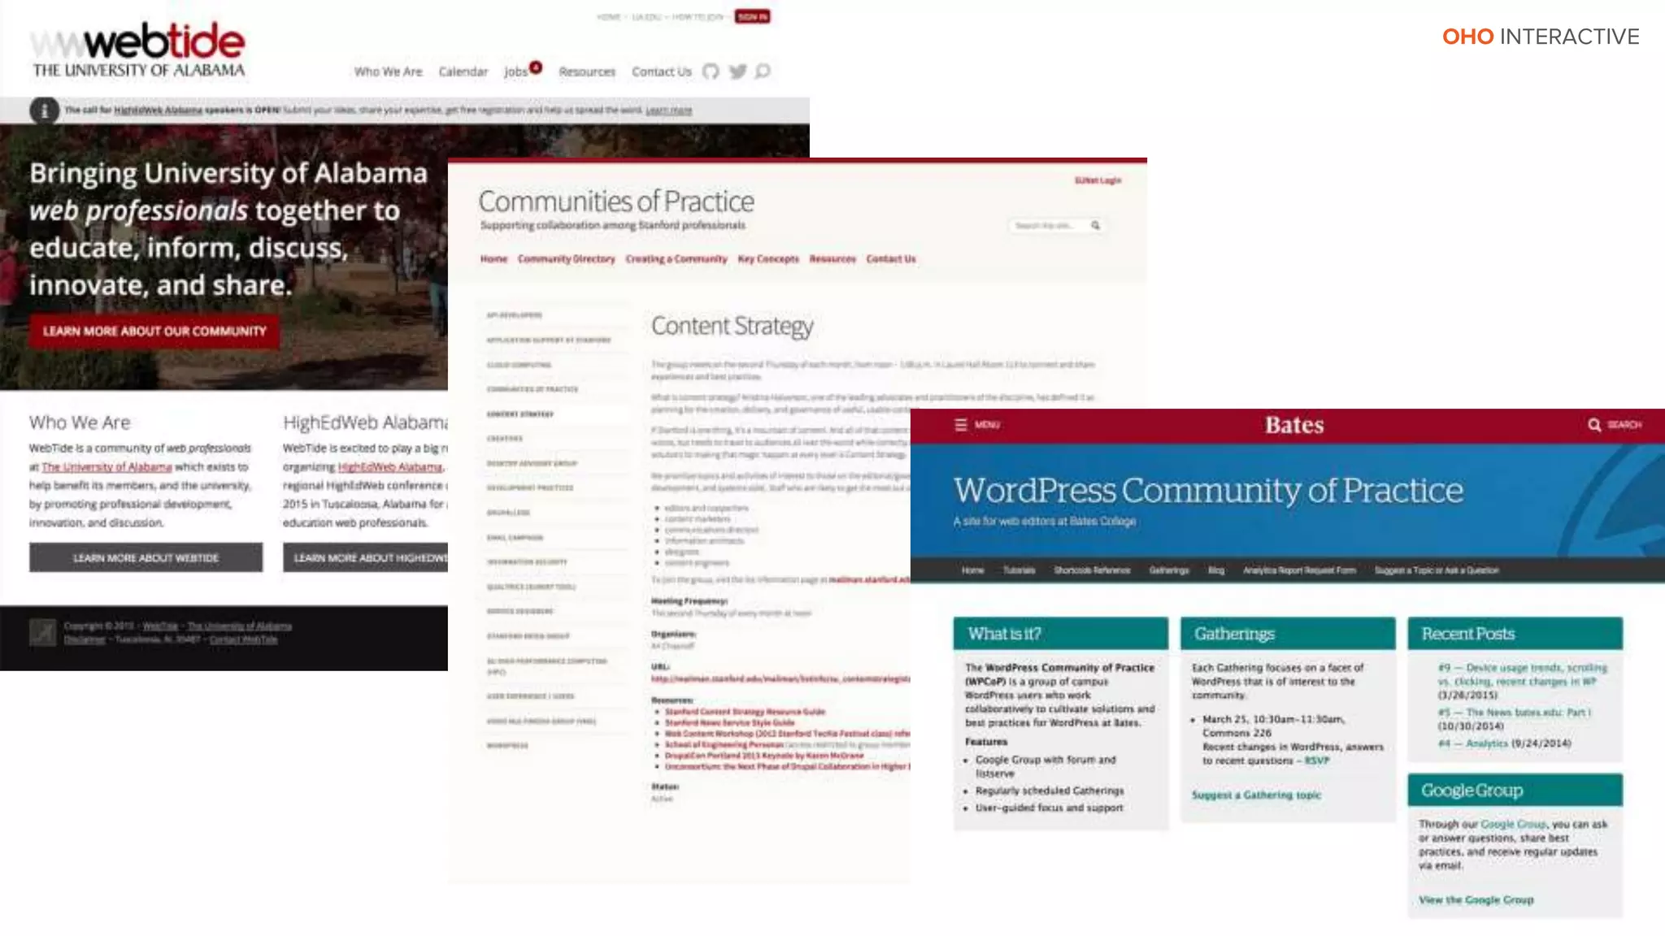1665x936 pixels.
Task: Open the Community Directory tab
Action: [x=567, y=258]
